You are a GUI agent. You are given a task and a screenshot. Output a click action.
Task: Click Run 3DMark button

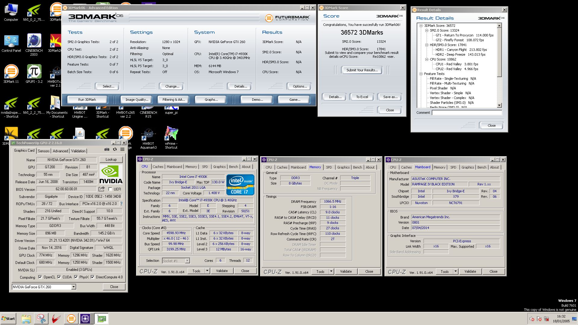[87, 100]
